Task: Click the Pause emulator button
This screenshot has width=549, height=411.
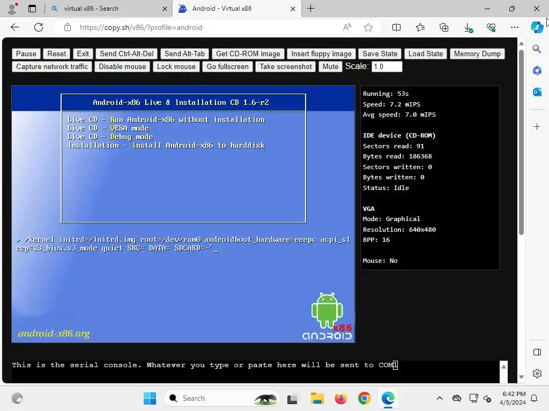Action: [26, 54]
